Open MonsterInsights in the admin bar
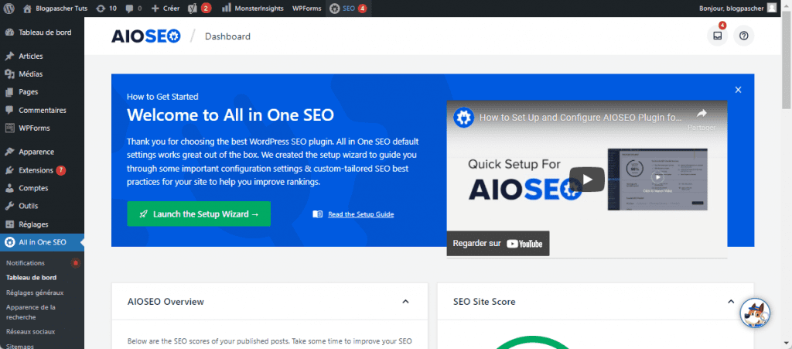Screen dimensions: 792x349 point(252,8)
